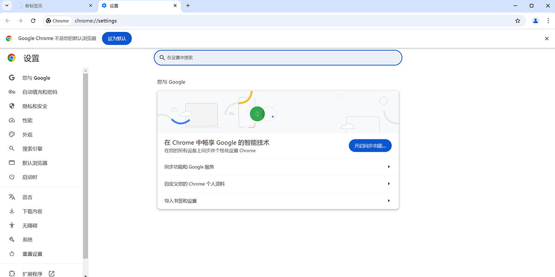Expand 同步功能和 Google 服务
This screenshot has width=555, height=277.
tap(277, 167)
